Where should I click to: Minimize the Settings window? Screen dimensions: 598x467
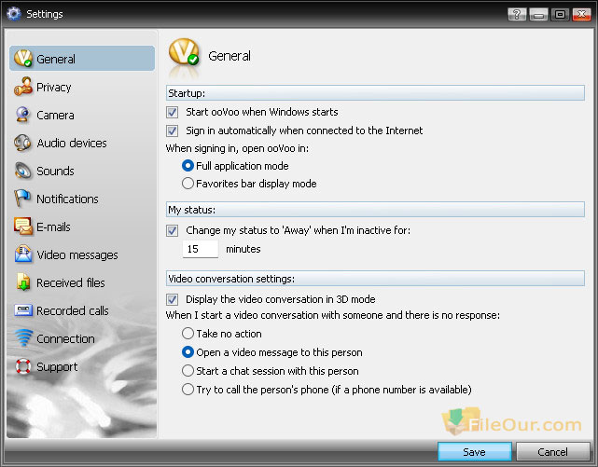[x=538, y=15]
